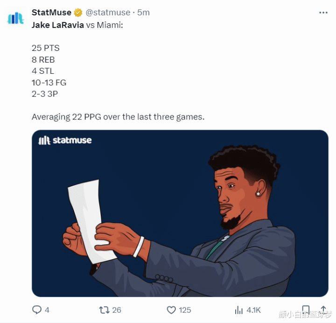Click the 5m post timestamp
The width and height of the screenshot is (336, 323).
pos(143,13)
